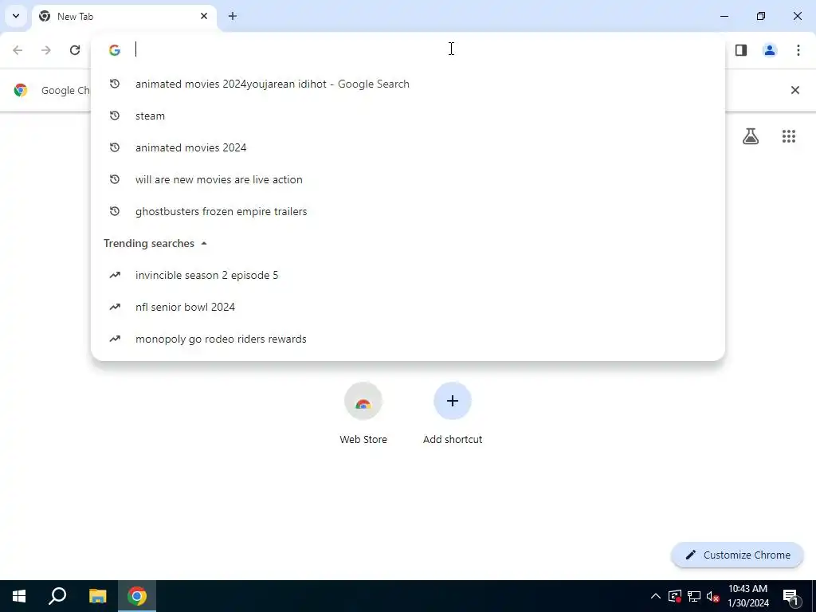Image resolution: width=816 pixels, height=612 pixels.
Task: Click the Chrome taskbar icon
Action: [x=137, y=596]
